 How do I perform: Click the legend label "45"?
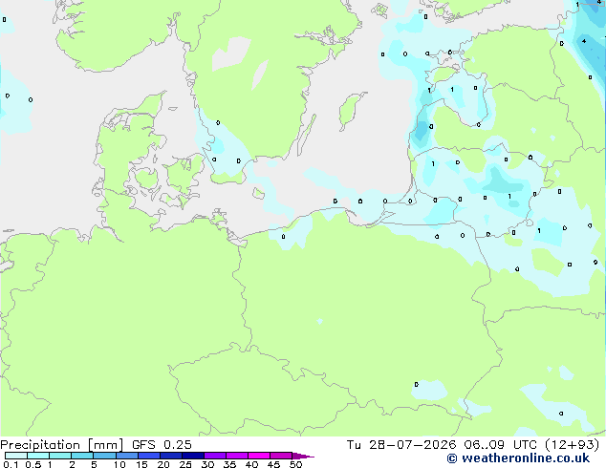pyautogui.click(x=273, y=464)
